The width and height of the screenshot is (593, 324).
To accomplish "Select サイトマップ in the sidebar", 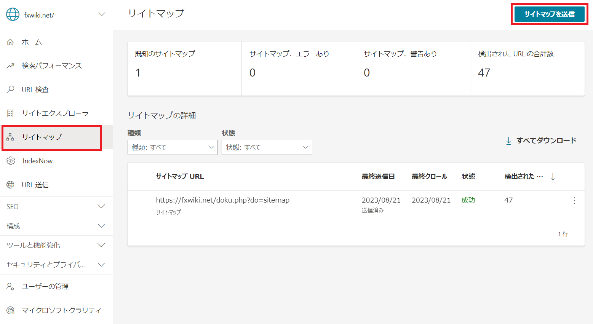I will [52, 137].
